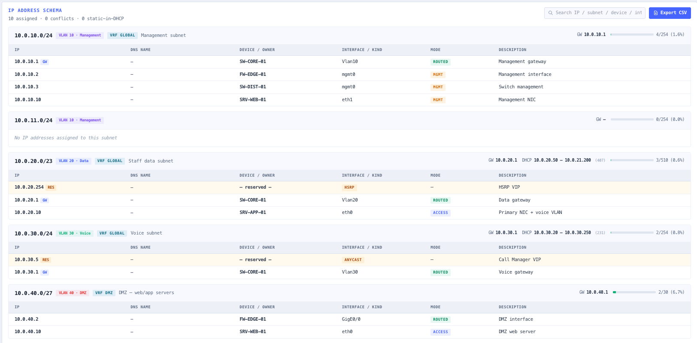
Task: Select the 10.0.20.0/23 subnet heading
Action: 33,161
